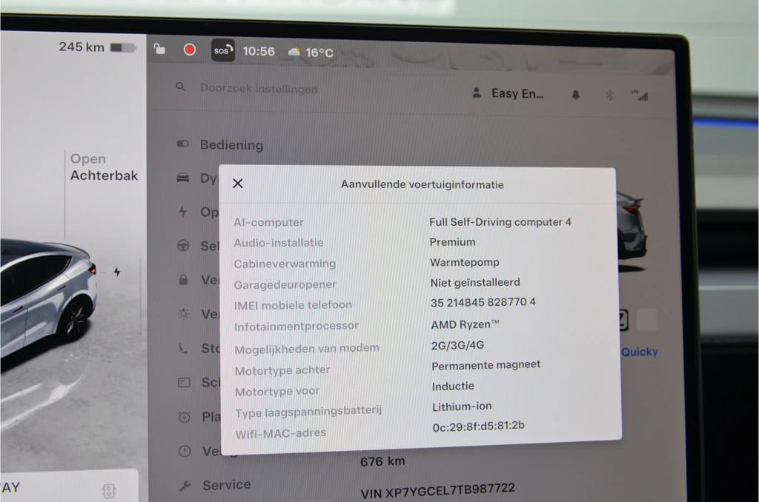Tap the Niet geïnstalleerd value
Screen dimensions: 759x502
tap(475, 282)
